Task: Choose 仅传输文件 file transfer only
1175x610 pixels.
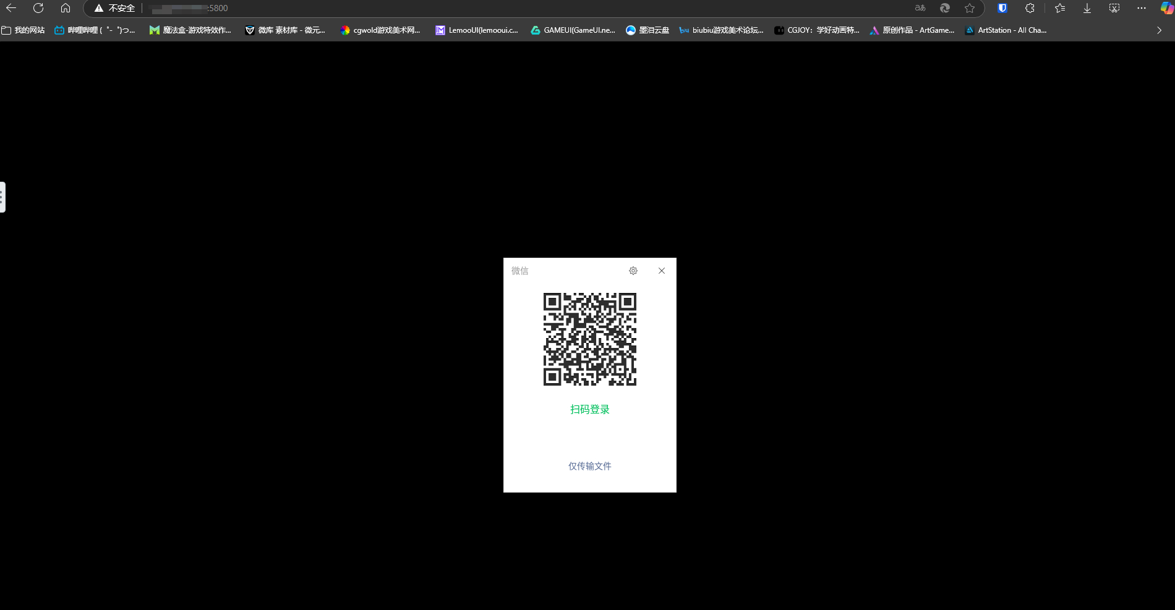Action: tap(590, 466)
